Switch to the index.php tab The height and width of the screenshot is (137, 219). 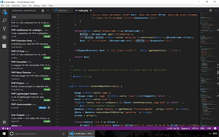[x=83, y=11]
